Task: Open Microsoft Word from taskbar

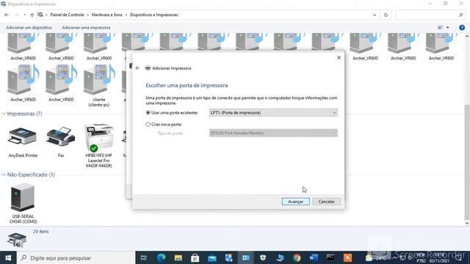Action: tap(314, 257)
